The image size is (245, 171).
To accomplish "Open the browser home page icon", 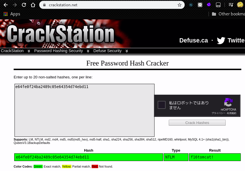I will 33,5.
